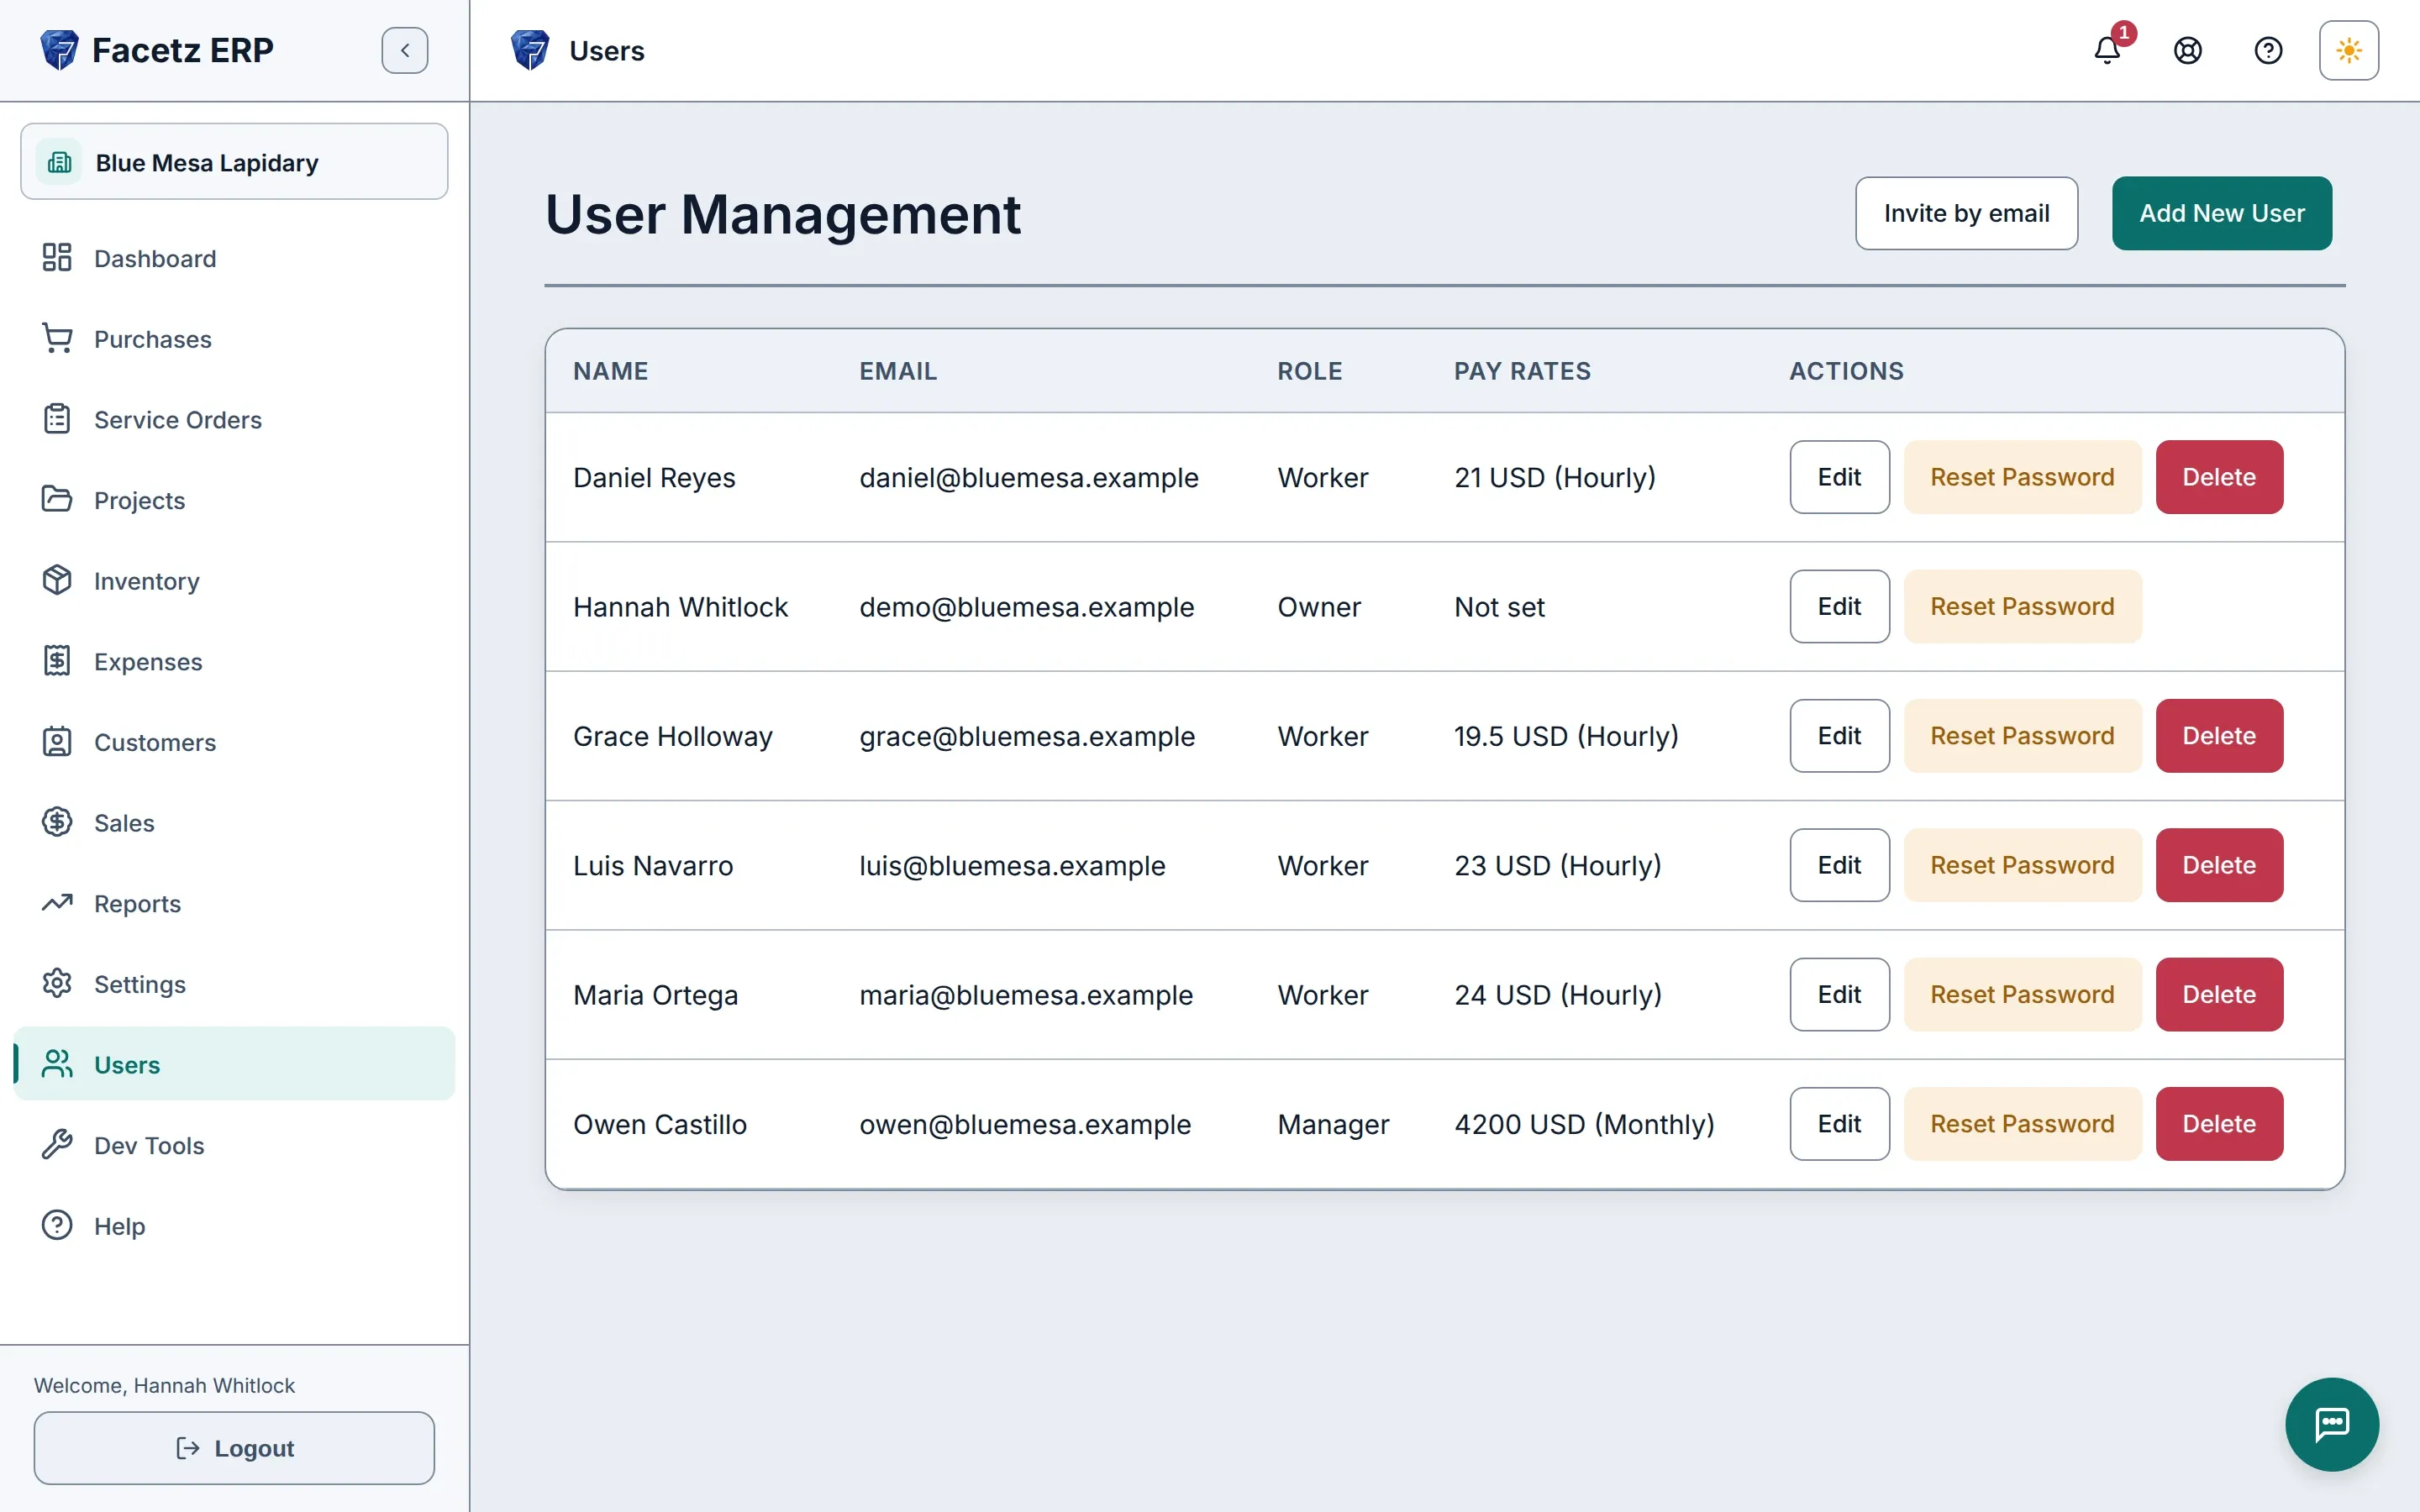Toggle the light/dark theme sun button
The image size is (2420, 1512).
[2349, 50]
